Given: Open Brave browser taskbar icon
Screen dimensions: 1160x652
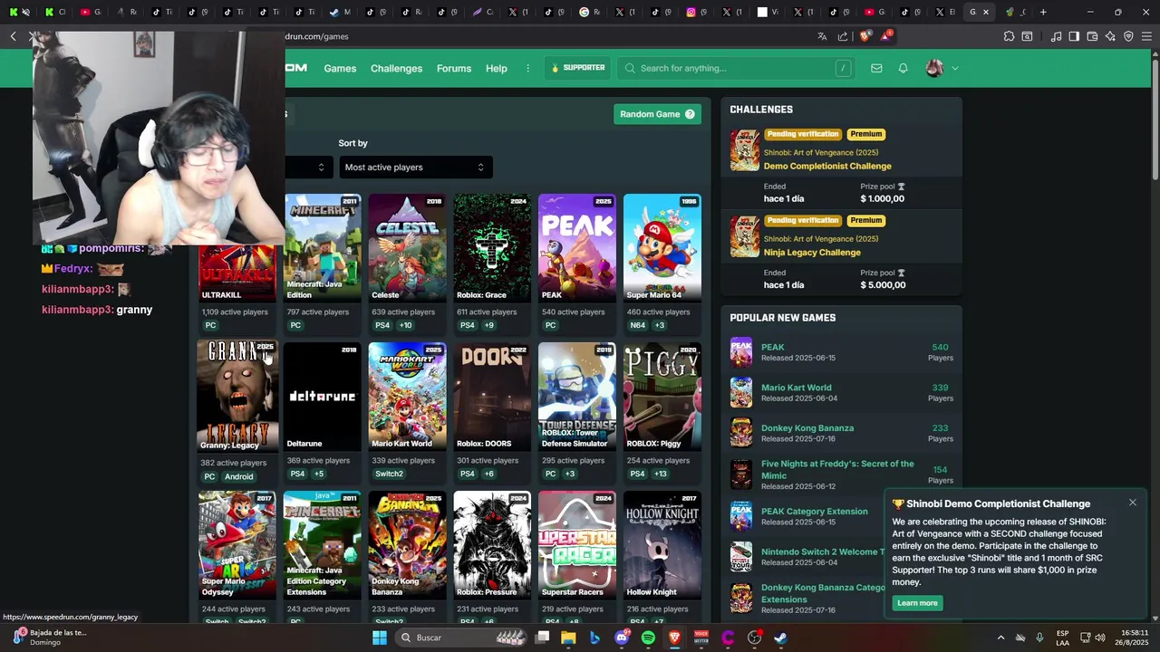Looking at the screenshot, I should [x=674, y=638].
